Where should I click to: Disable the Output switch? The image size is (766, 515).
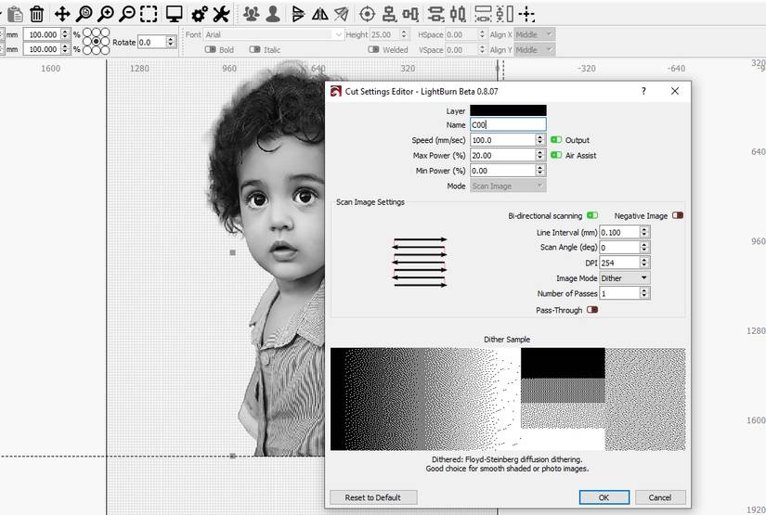[x=556, y=139]
